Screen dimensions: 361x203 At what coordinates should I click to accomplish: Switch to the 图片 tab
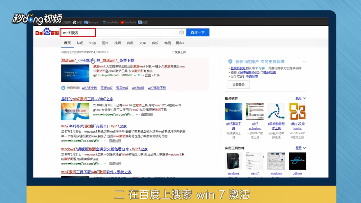click(x=105, y=43)
